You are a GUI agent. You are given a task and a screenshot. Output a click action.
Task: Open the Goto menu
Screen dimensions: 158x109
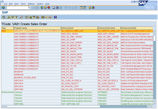[16, 4]
